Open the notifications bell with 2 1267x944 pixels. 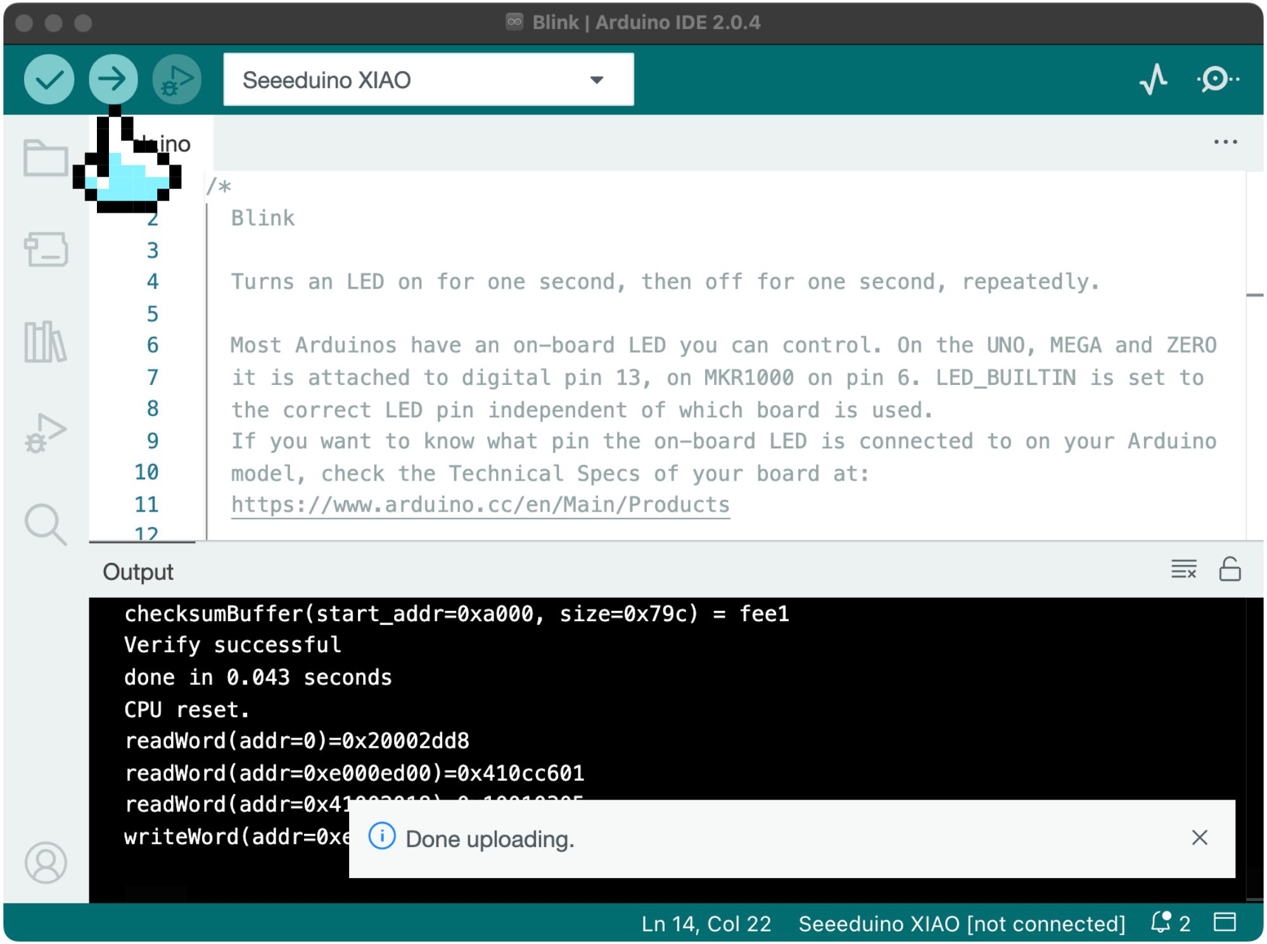(1171, 922)
